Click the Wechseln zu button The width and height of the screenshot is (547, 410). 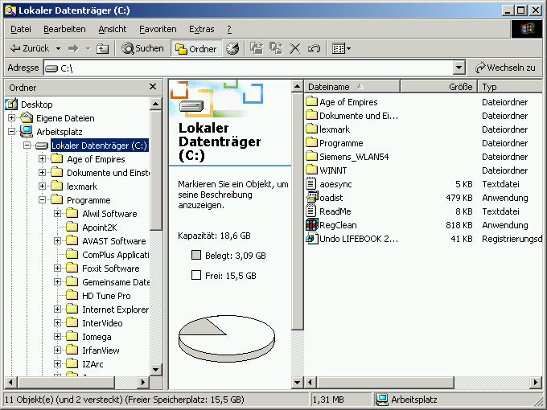click(505, 68)
